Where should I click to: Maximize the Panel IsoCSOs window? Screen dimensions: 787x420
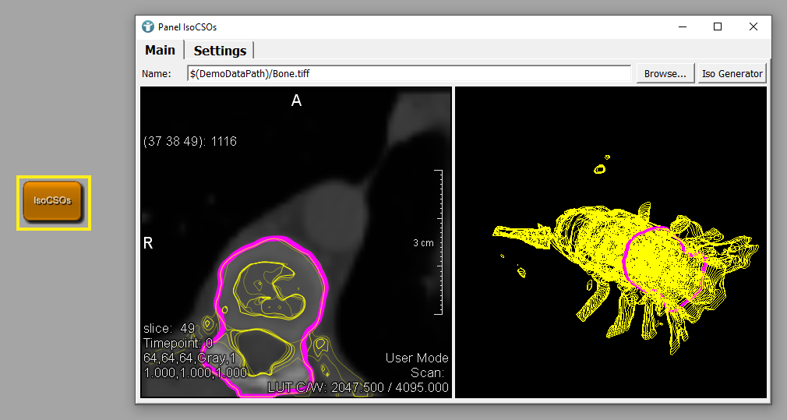[718, 26]
